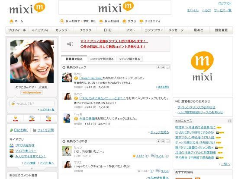
Task: Click the 編集 button next to あやこさん
Action: [43, 87]
